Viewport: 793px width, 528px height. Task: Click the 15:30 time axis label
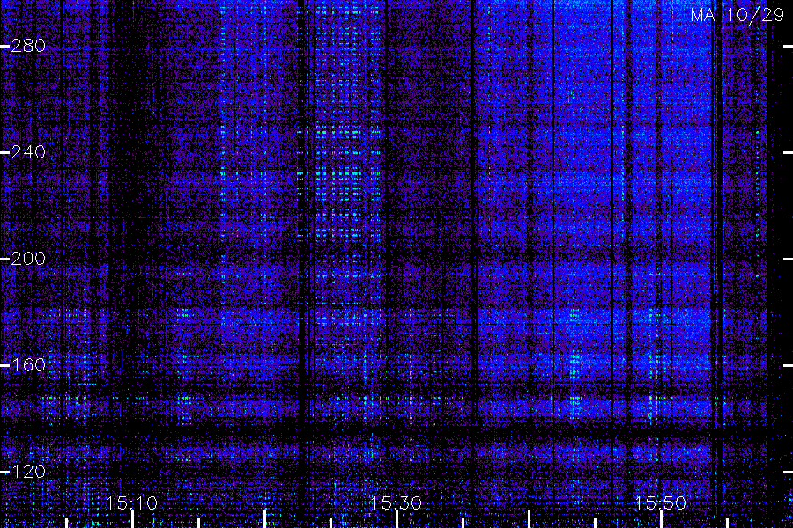pyautogui.click(x=396, y=502)
